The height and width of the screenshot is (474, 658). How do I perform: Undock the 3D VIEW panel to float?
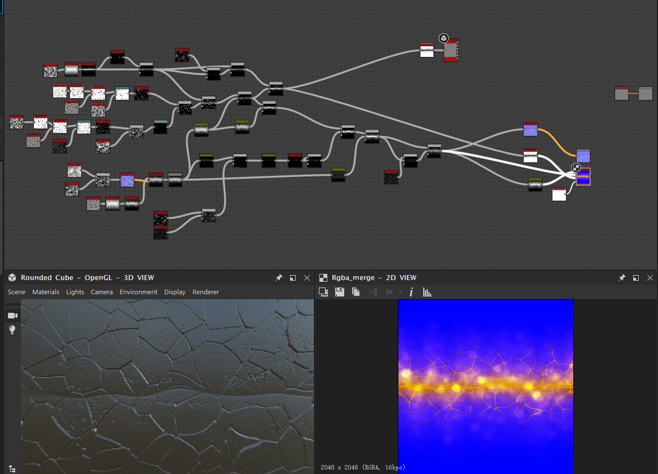293,278
